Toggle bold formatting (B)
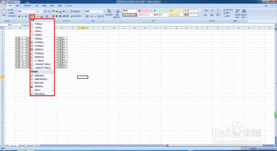 pos(19,16)
